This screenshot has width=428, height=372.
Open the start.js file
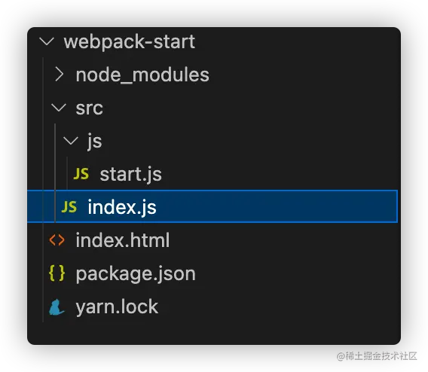click(131, 175)
